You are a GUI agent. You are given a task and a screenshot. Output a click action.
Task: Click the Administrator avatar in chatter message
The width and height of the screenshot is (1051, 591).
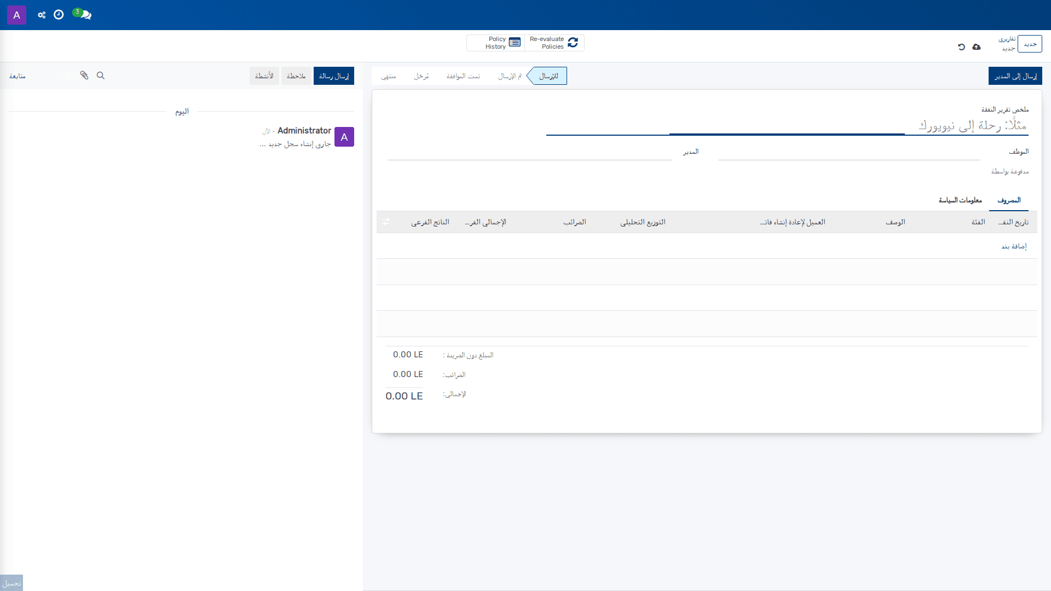pos(344,137)
